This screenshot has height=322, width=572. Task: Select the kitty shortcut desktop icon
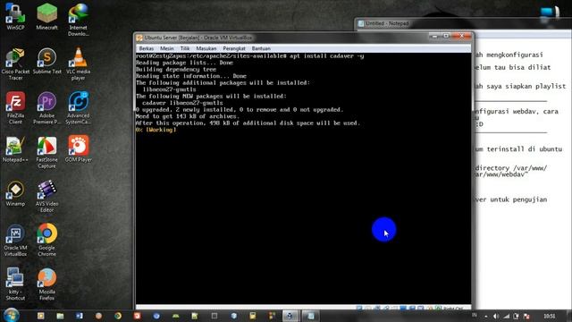15,284
